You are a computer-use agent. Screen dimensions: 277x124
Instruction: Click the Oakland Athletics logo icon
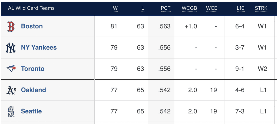point(11,90)
